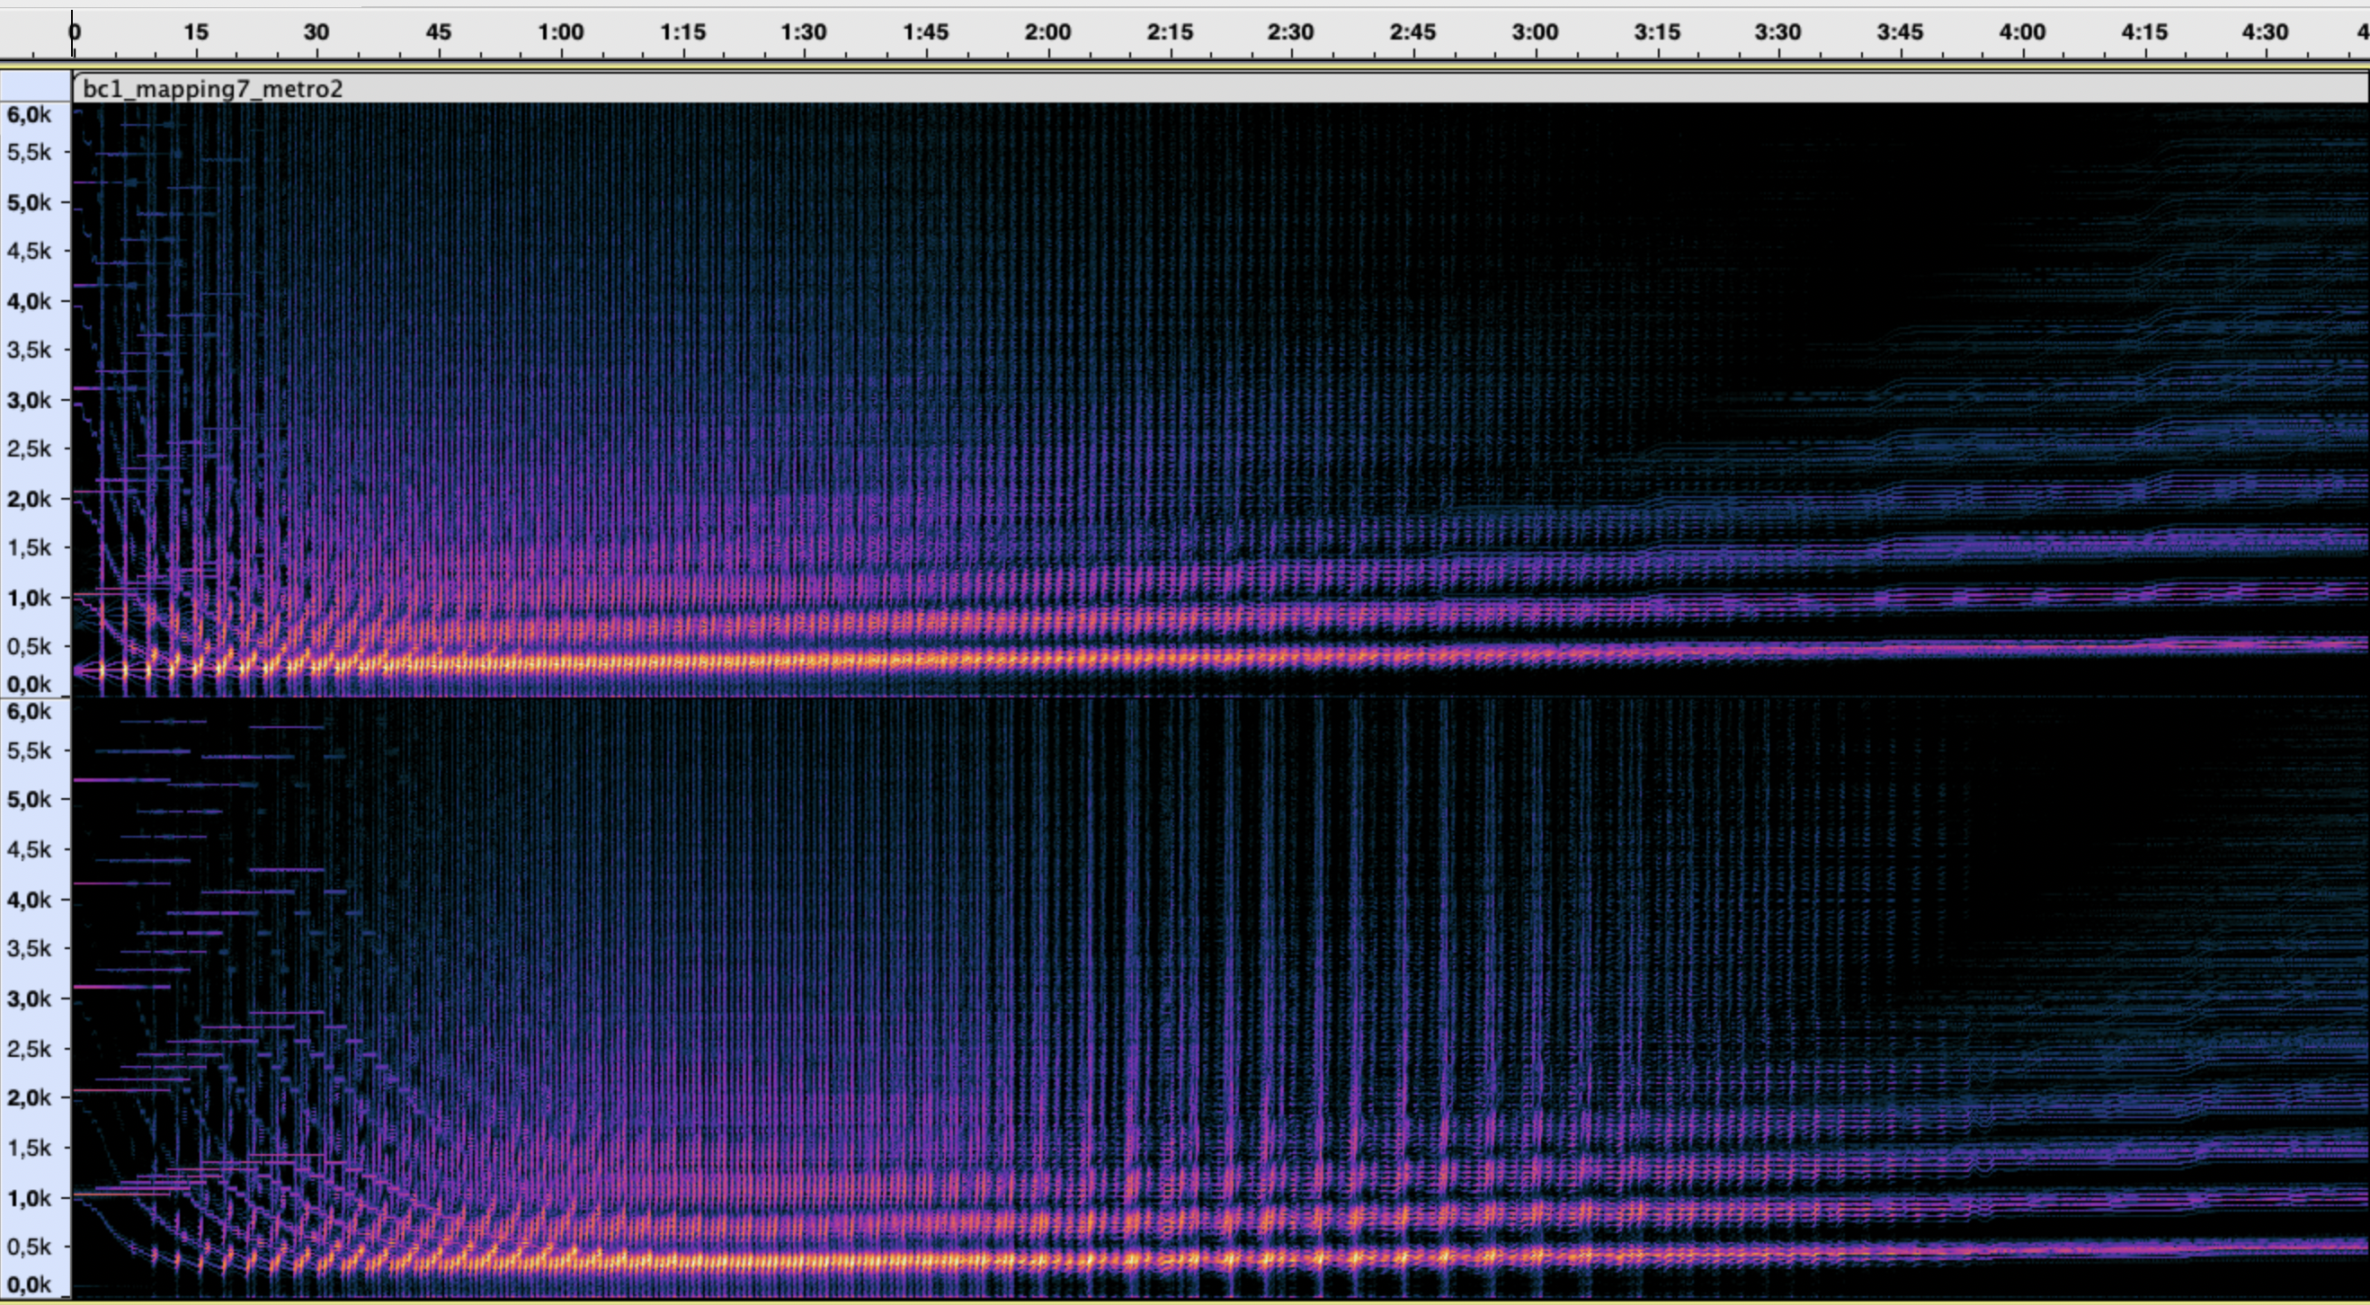Click 2,5k on the right channel vertical ruler

pos(29,1049)
